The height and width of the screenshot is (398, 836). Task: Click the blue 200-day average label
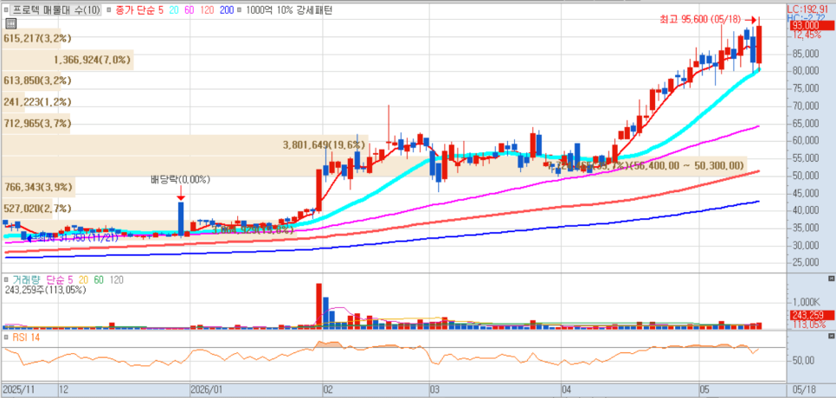point(226,10)
